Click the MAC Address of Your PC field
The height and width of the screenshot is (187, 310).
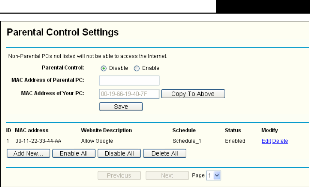click(x=129, y=94)
